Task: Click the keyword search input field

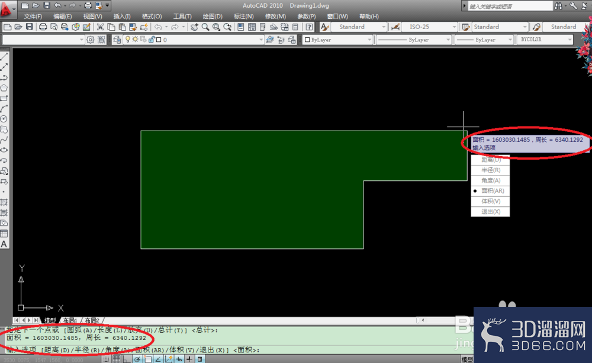Action: click(x=510, y=6)
